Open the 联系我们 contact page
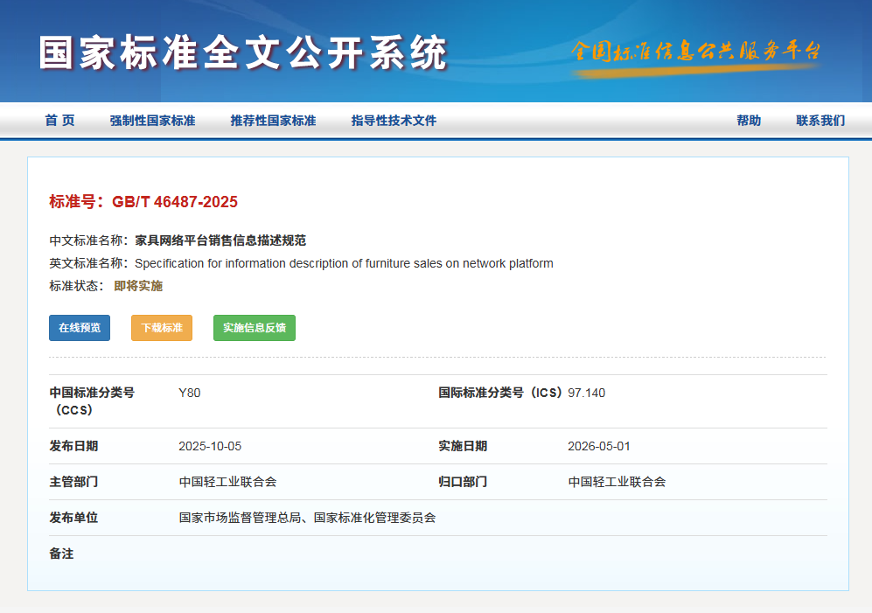 point(820,121)
